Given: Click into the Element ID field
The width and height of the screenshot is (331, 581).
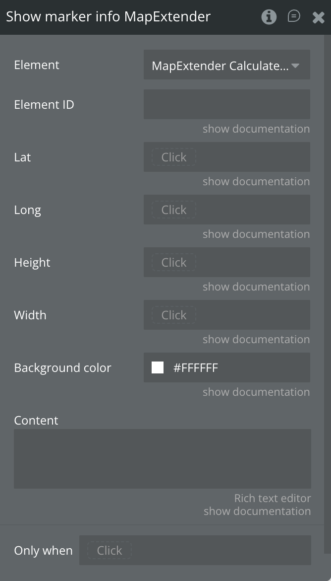Looking at the screenshot, I should [226, 104].
